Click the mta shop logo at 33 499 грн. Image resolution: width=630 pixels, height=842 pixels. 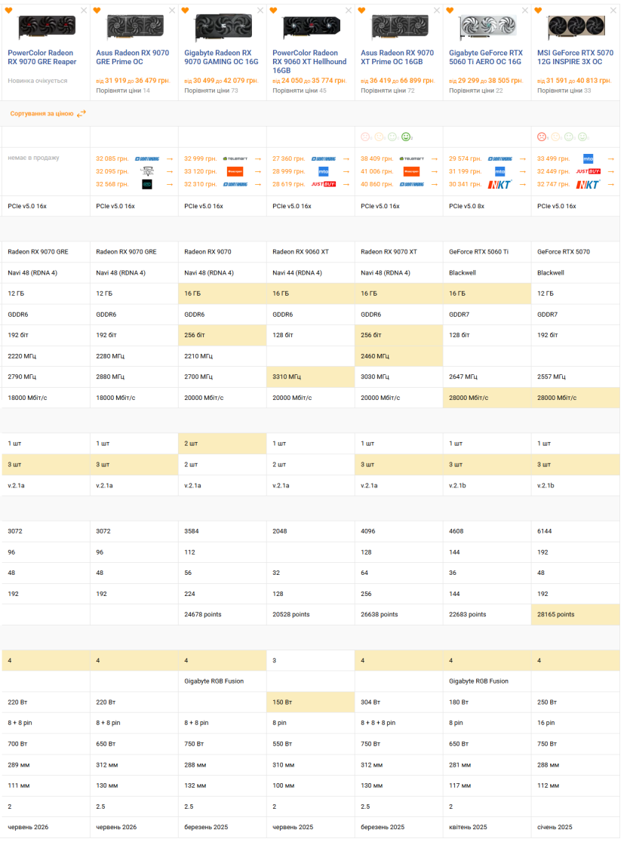point(588,159)
